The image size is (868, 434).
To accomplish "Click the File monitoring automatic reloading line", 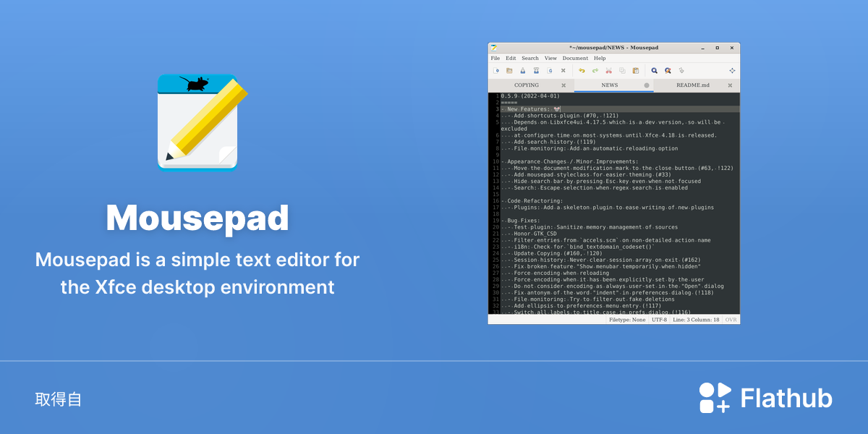I will click(590, 148).
